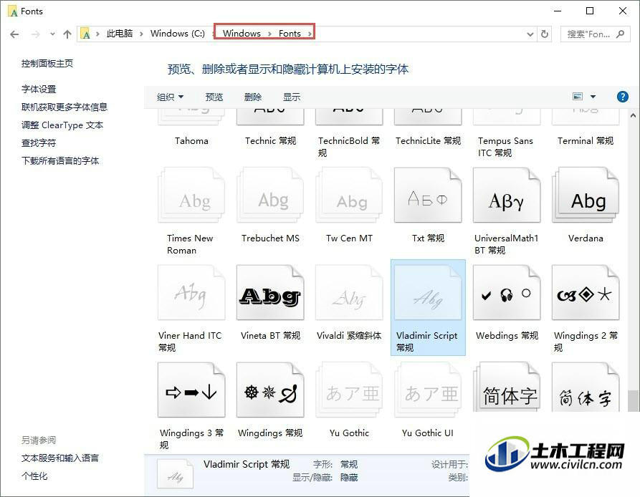Select the Txt 常规 font icon
This screenshot has height=497, width=640.
[x=428, y=195]
